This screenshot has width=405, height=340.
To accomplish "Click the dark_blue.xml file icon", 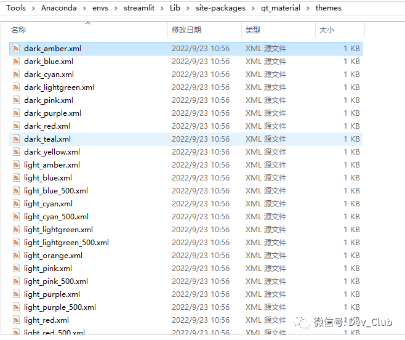I will pos(16,61).
